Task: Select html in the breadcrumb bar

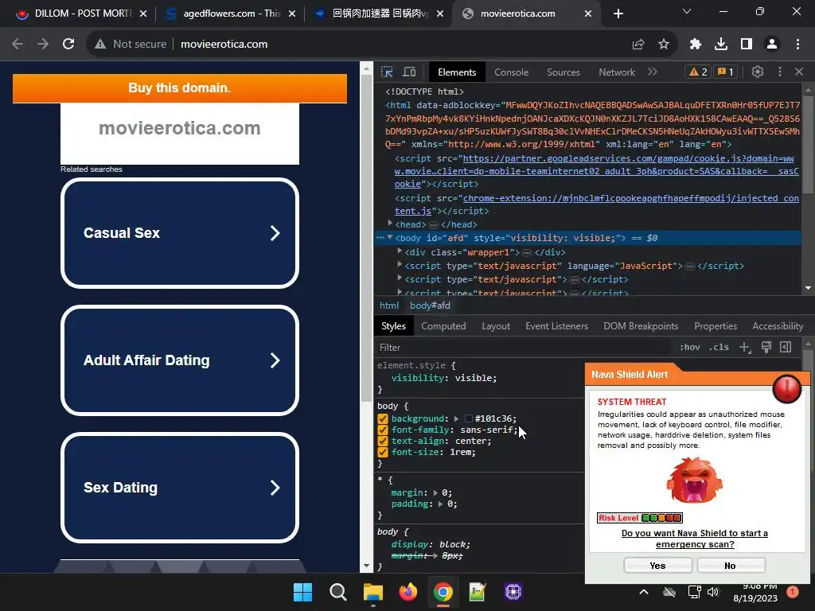Action: tap(389, 305)
